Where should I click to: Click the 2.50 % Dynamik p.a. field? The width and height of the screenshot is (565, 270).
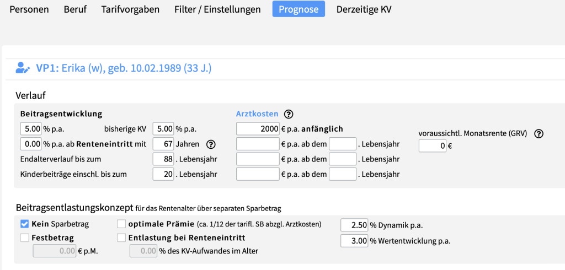(354, 225)
